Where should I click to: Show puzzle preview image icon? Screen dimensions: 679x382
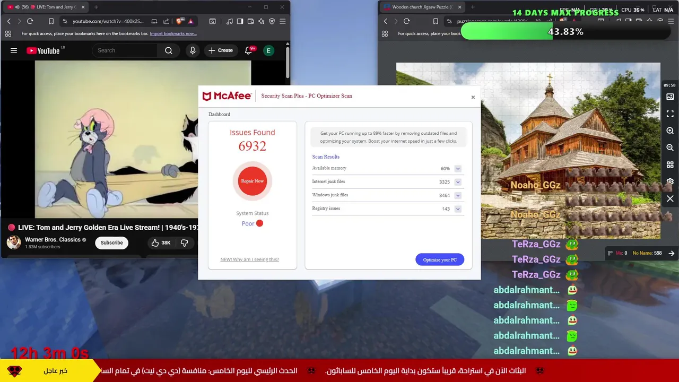(x=670, y=97)
